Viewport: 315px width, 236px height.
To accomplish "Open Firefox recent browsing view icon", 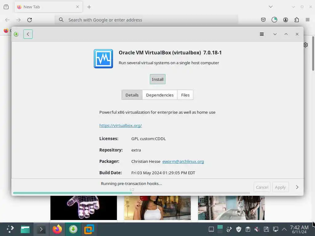I will (6, 7).
